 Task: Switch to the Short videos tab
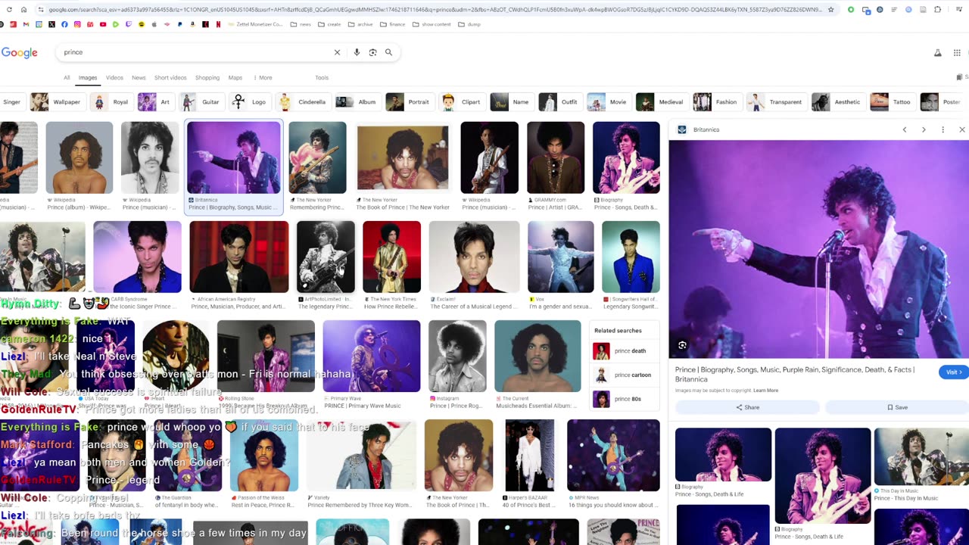pyautogui.click(x=170, y=78)
